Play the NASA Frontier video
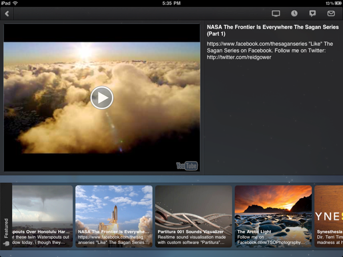The height and width of the screenshot is (257, 343). tap(102, 98)
